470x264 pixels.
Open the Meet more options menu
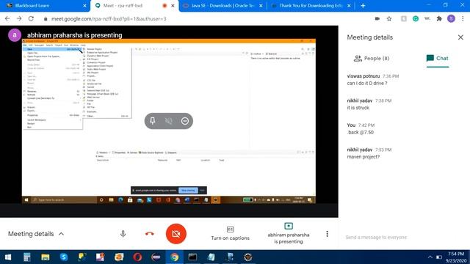(327, 234)
